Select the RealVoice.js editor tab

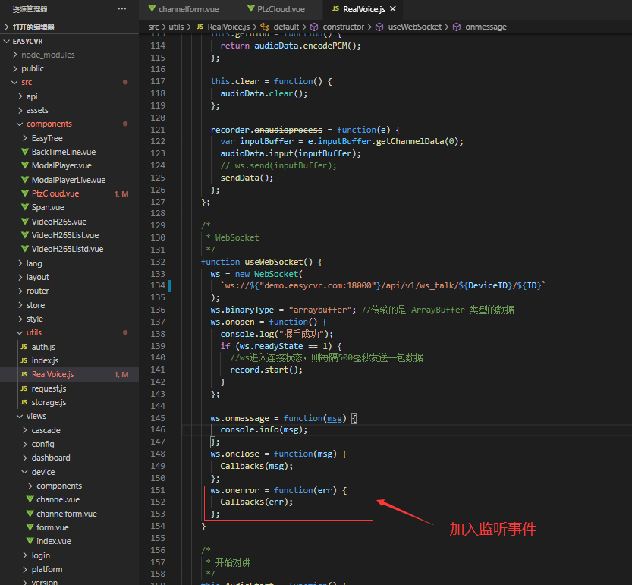pyautogui.click(x=363, y=9)
